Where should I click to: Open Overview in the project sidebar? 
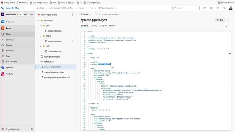click(x=10, y=22)
